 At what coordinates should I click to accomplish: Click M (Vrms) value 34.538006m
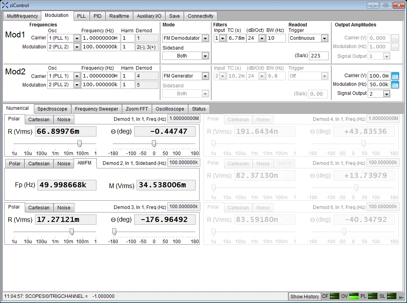(166, 185)
